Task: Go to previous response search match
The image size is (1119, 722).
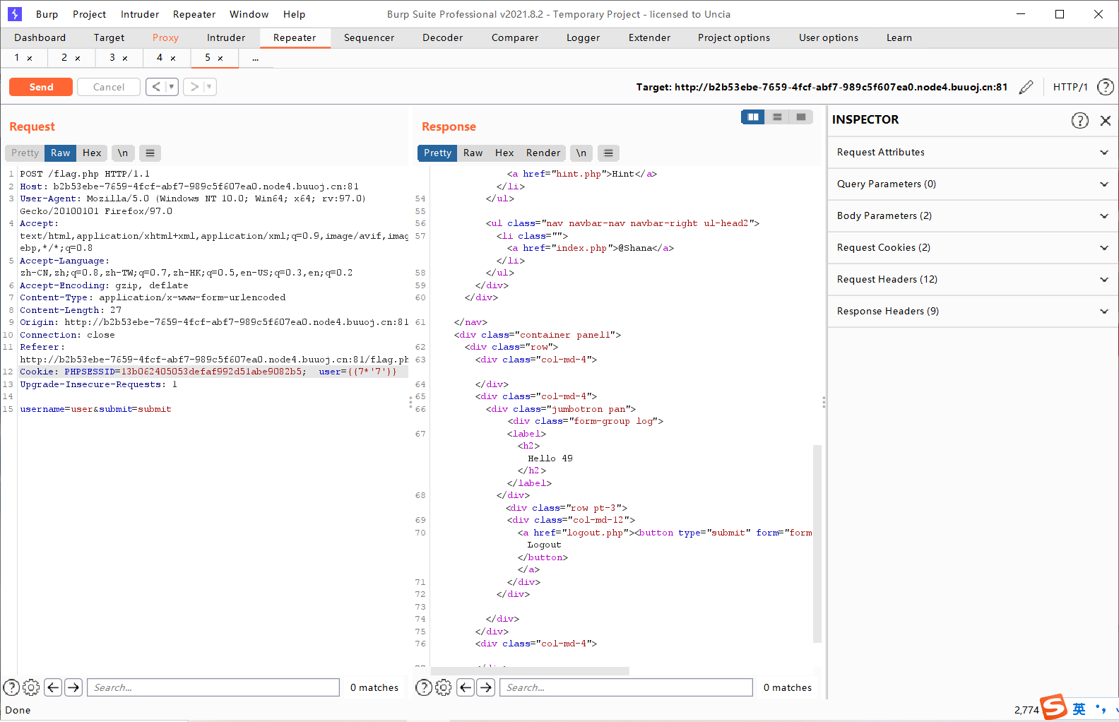Action: (466, 687)
